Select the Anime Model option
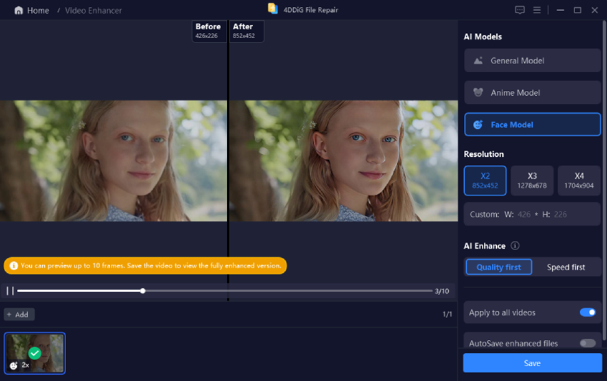This screenshot has width=607, height=381. [532, 93]
